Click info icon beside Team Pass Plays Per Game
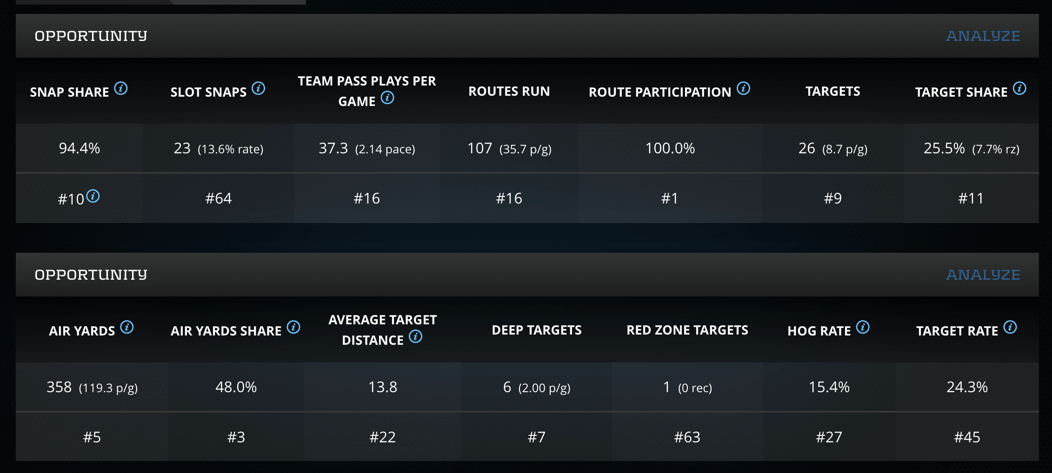 point(387,98)
